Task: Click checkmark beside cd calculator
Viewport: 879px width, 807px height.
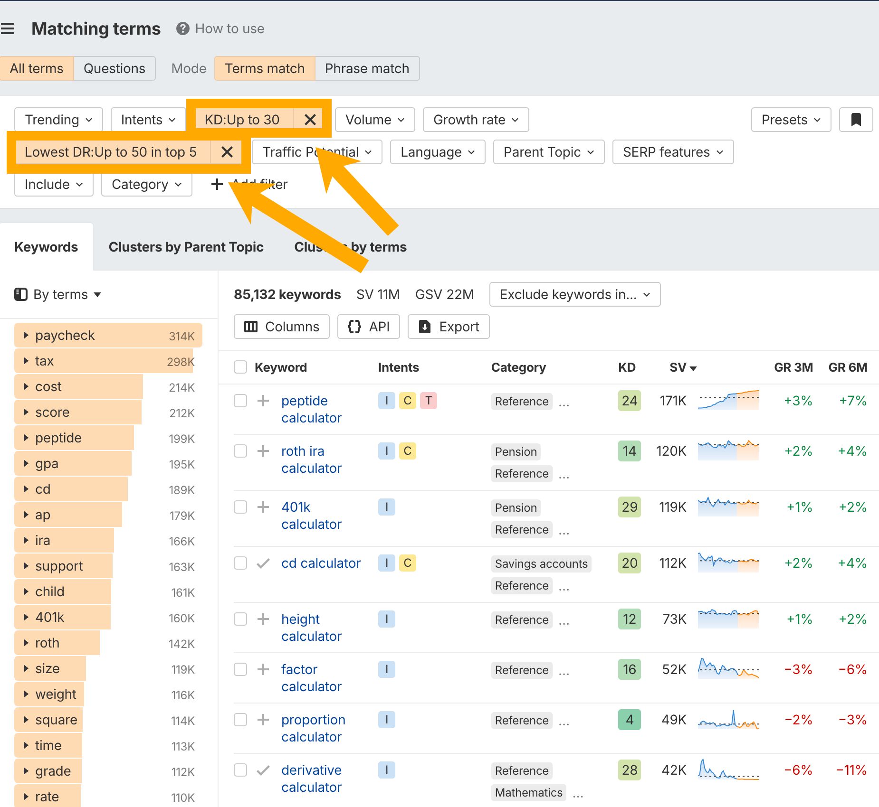Action: [263, 563]
